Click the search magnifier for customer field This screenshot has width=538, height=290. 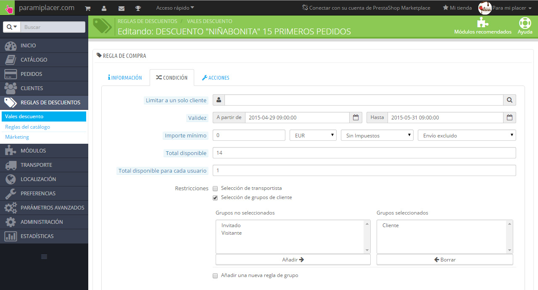tap(509, 100)
